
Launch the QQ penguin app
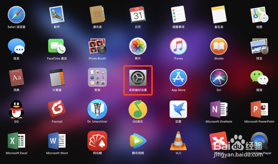[x=16, y=109]
